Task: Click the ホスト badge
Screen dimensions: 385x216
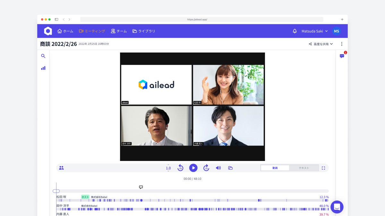Action: tap(85, 197)
